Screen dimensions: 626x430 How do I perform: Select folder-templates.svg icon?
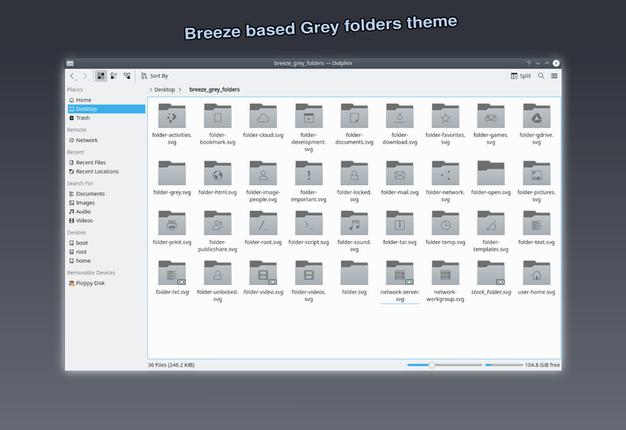(x=491, y=223)
